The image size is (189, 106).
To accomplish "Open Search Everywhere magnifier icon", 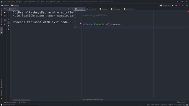I will (x=187, y=5).
